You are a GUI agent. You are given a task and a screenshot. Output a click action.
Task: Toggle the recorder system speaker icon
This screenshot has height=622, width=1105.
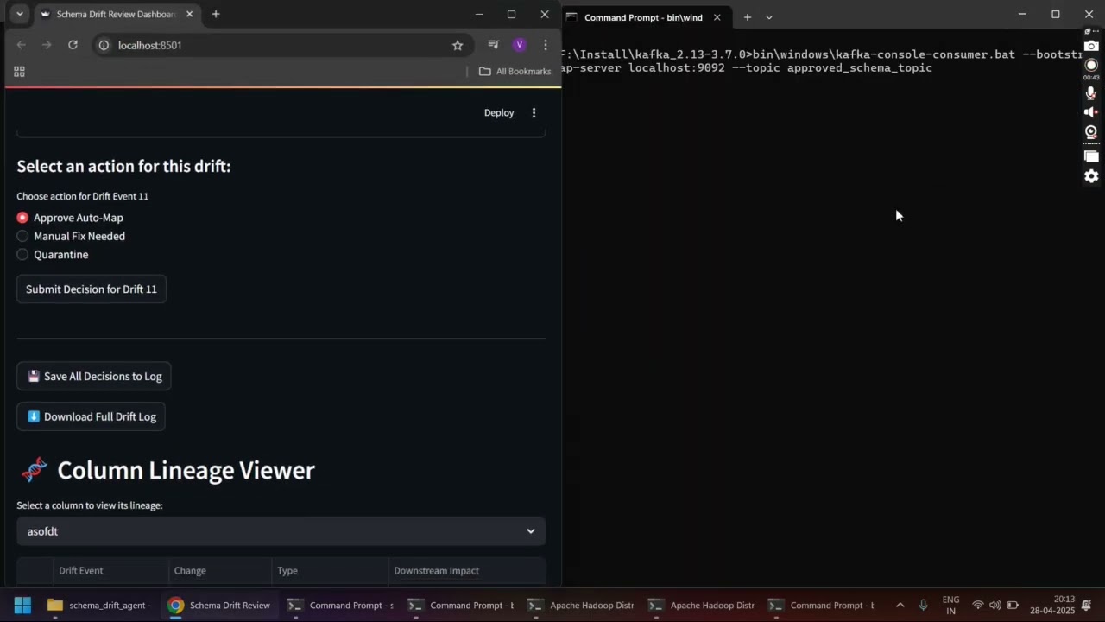(x=1091, y=112)
